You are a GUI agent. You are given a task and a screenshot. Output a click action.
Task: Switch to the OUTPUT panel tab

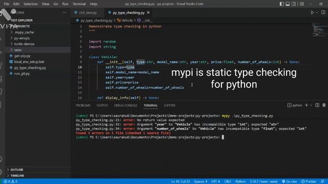[102, 106]
